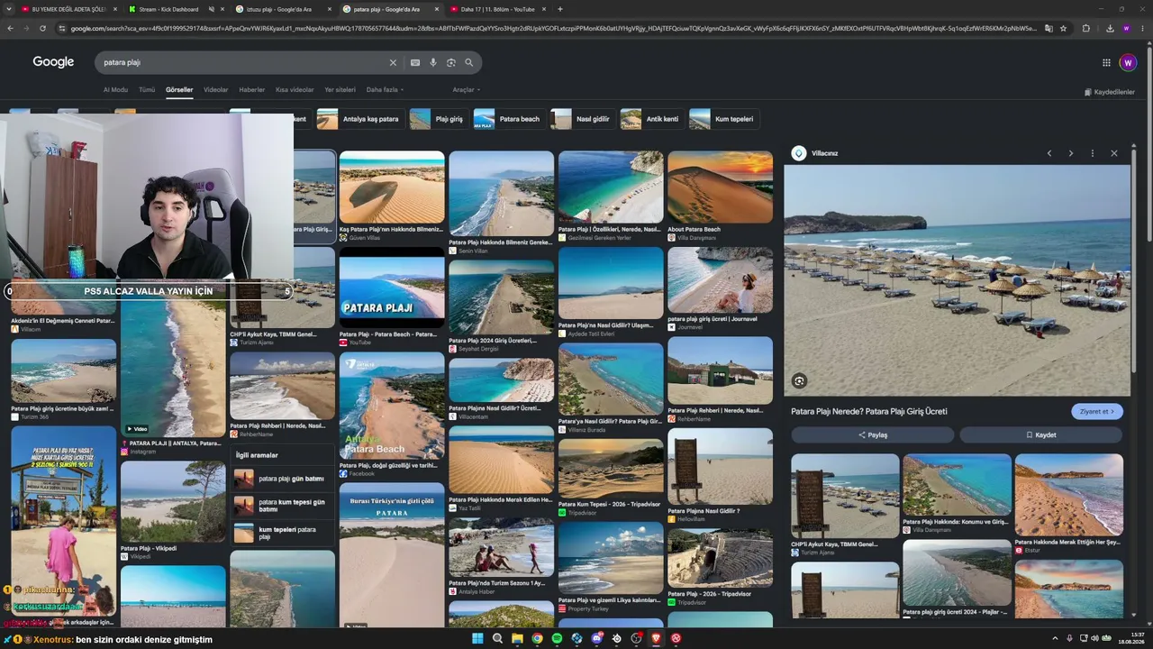Image resolution: width=1153 pixels, height=649 pixels.
Task: Open the browser extensions menu
Action: (1085, 28)
